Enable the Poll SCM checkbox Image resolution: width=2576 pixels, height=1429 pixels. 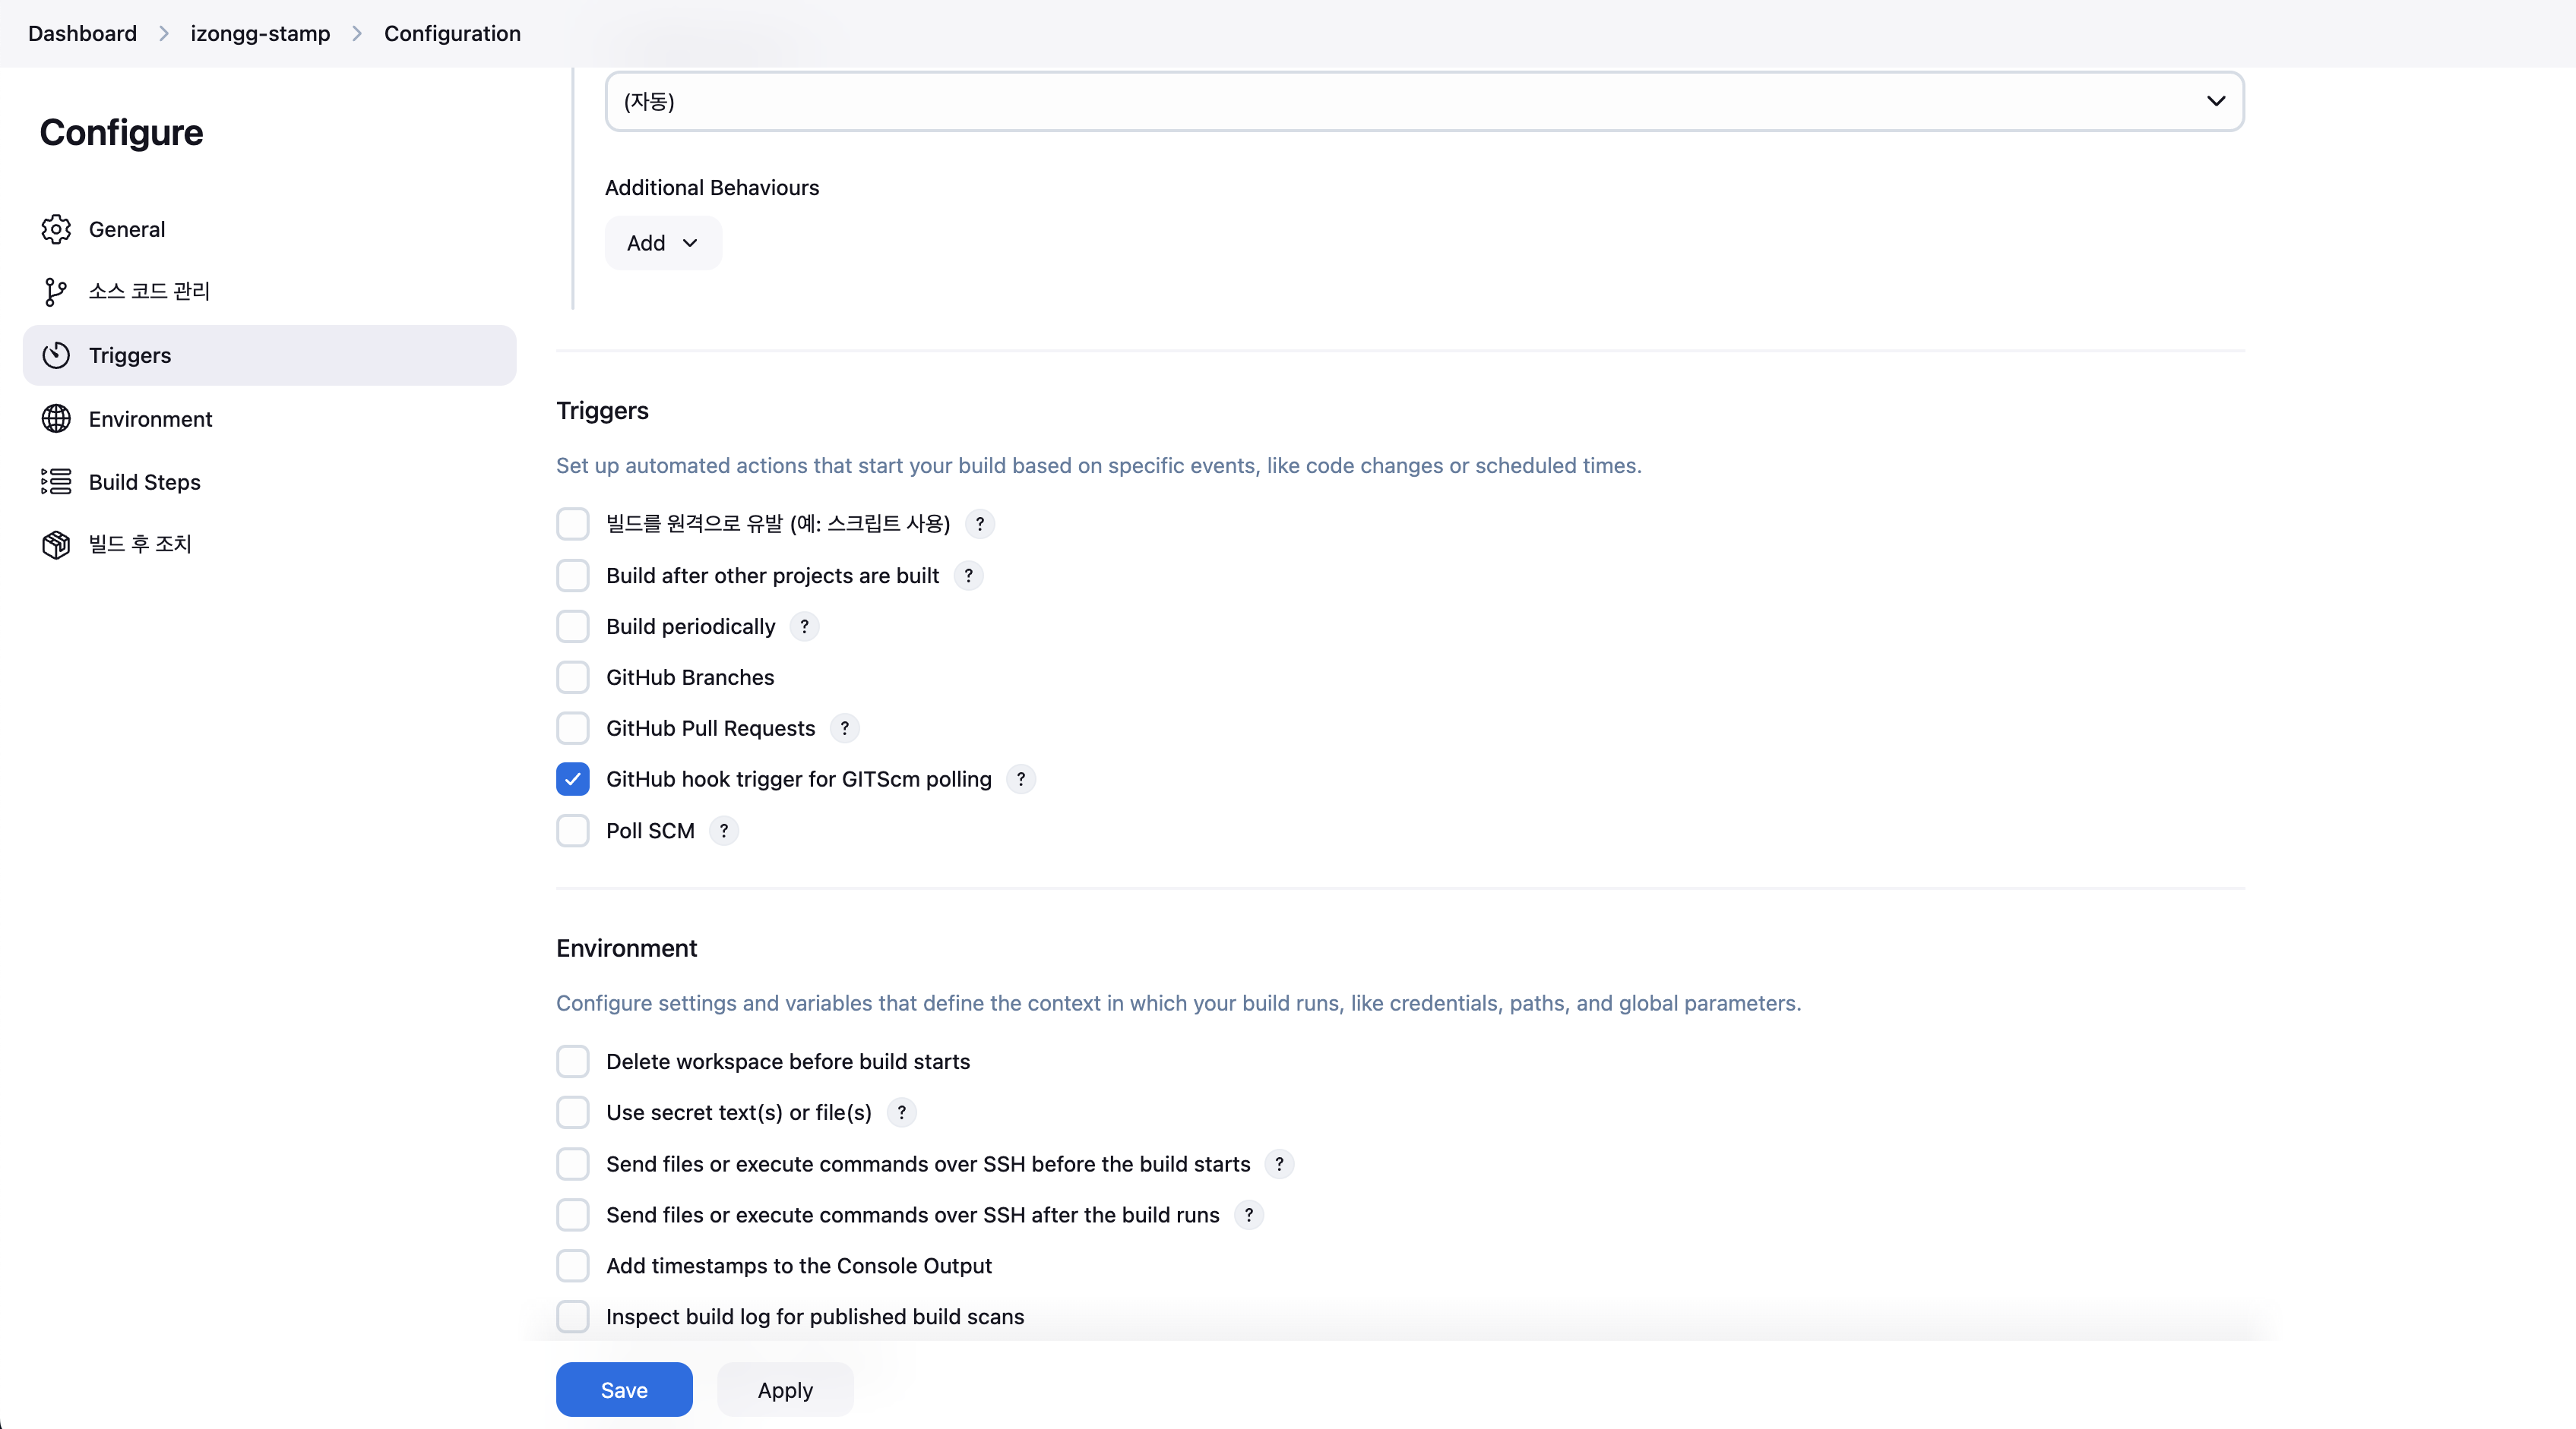(573, 831)
